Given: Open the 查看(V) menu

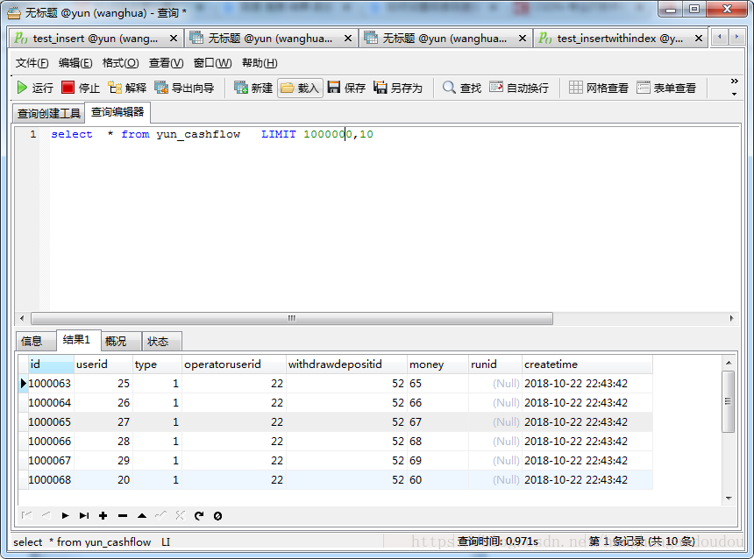Looking at the screenshot, I should (x=166, y=63).
